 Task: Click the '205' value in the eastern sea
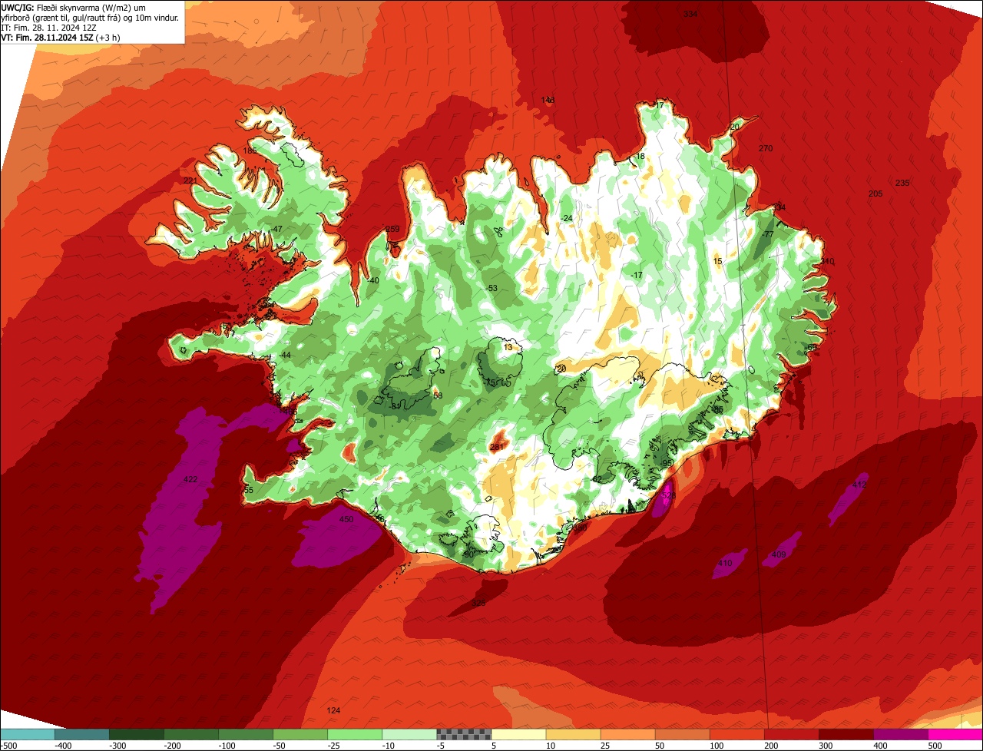click(x=875, y=194)
